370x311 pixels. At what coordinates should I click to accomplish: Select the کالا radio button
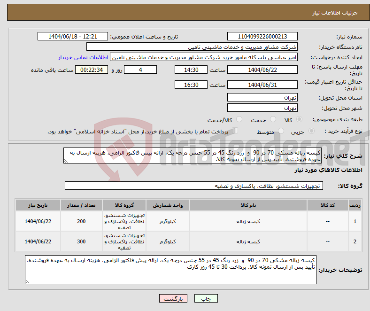(300, 120)
